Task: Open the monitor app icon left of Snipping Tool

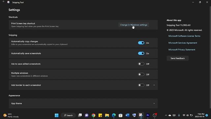Action: (134, 115)
